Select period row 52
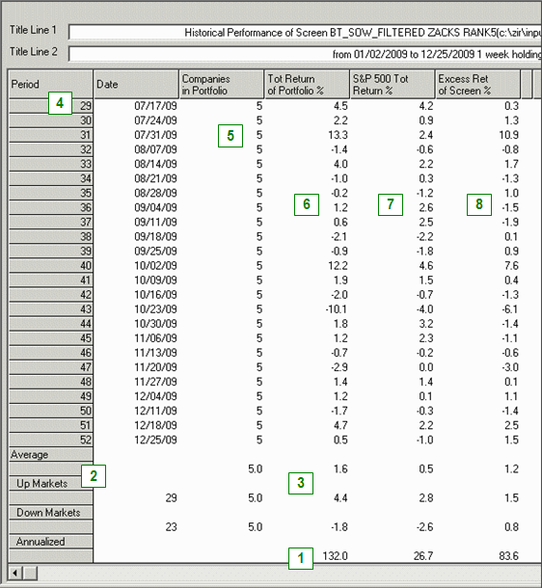Image resolution: width=542 pixels, height=588 pixels. tap(51, 440)
